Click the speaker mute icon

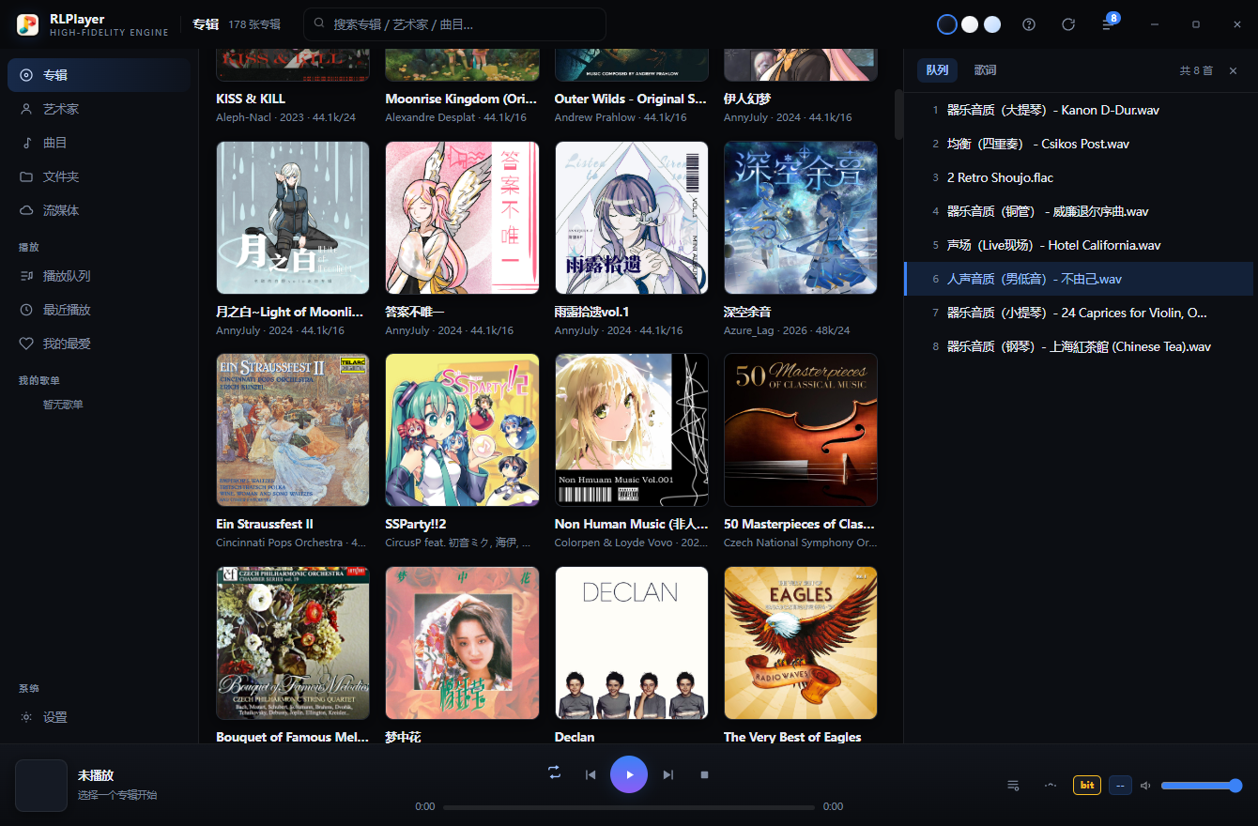1145,786
